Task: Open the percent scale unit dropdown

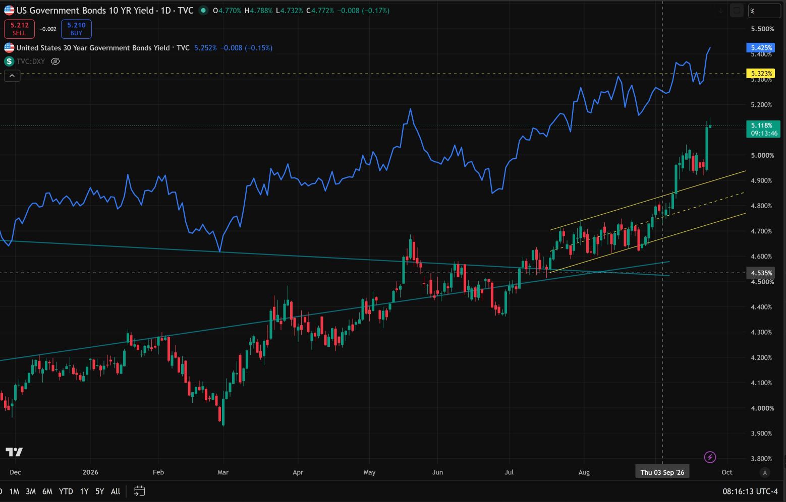Action: tap(764, 11)
